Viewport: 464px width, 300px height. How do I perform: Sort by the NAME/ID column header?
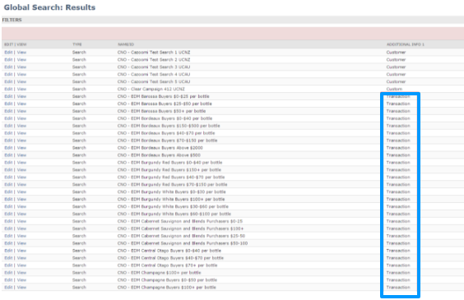pyautogui.click(x=126, y=44)
